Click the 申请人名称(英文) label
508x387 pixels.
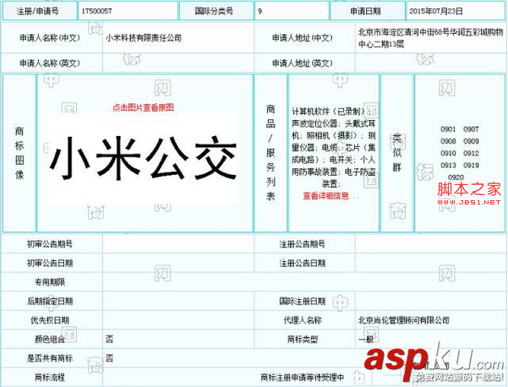coord(50,63)
